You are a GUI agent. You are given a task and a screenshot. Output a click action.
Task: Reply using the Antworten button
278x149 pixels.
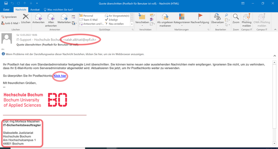pyautogui.click(x=39, y=19)
